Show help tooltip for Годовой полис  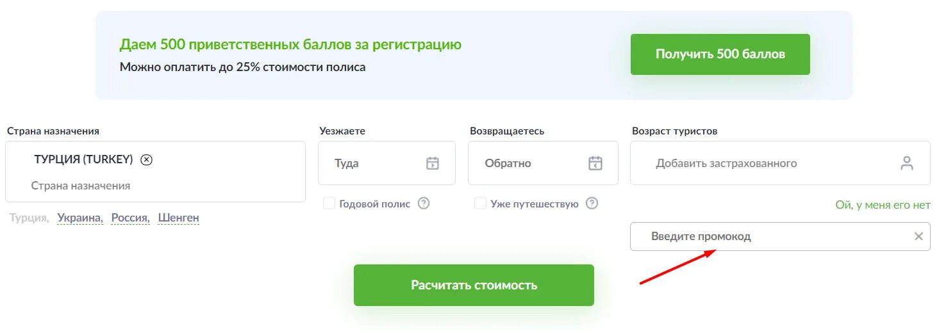click(424, 204)
